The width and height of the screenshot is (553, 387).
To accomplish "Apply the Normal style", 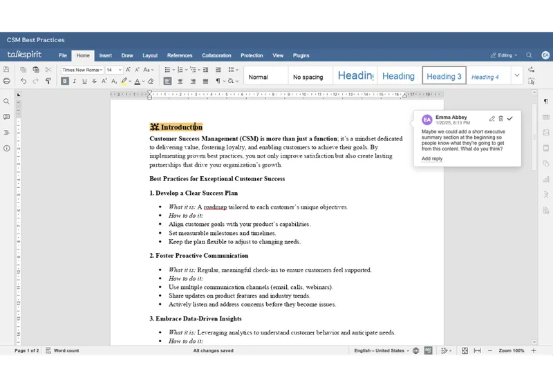I will click(x=266, y=75).
